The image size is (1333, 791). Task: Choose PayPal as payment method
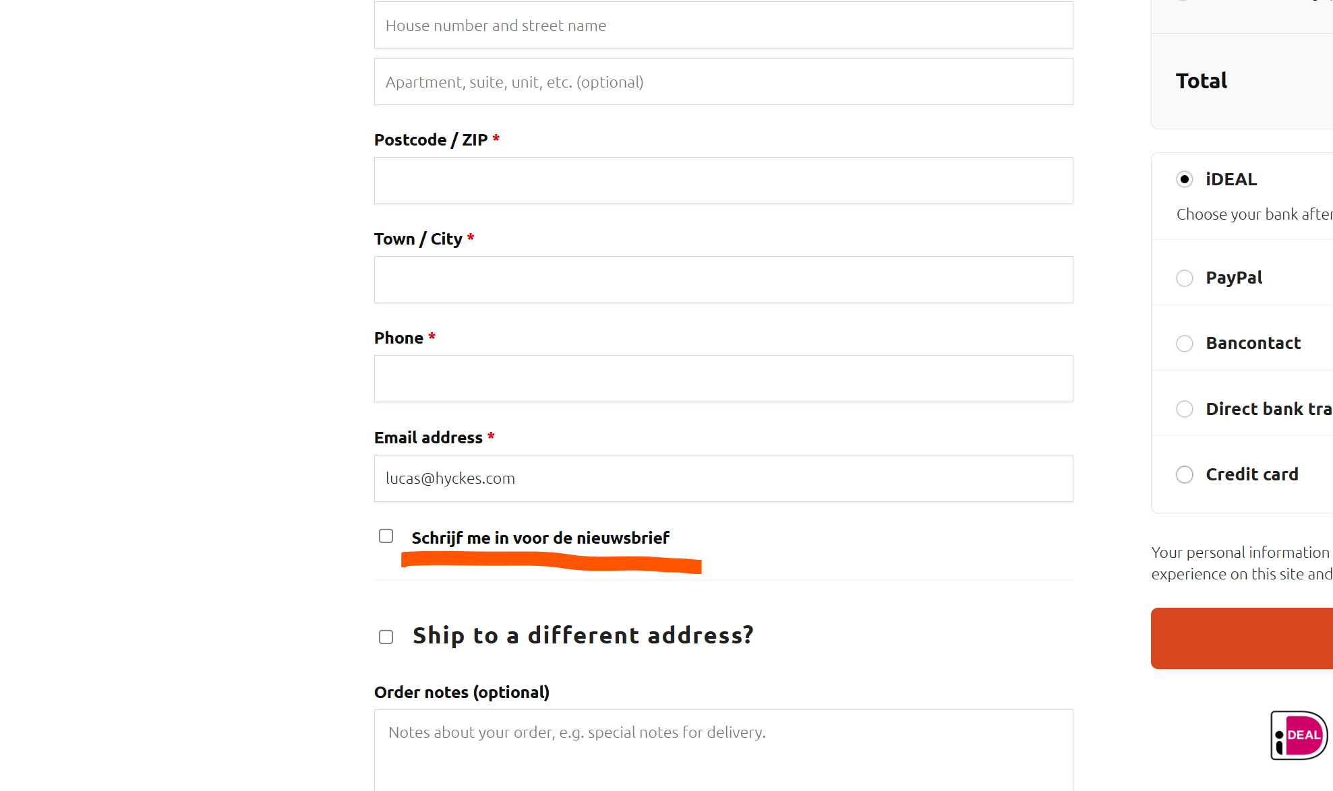pos(1185,278)
